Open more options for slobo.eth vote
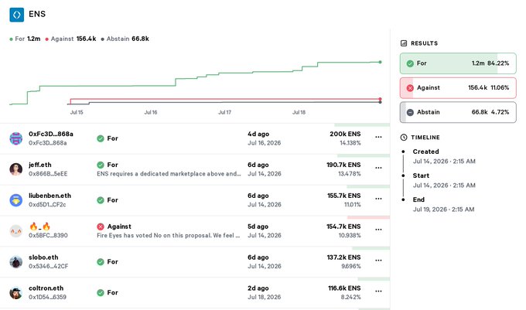Viewport: 526px width, 310px height. 378,261
